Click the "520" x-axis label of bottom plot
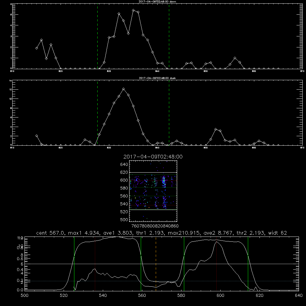The image size is (306, 306). 64,295
